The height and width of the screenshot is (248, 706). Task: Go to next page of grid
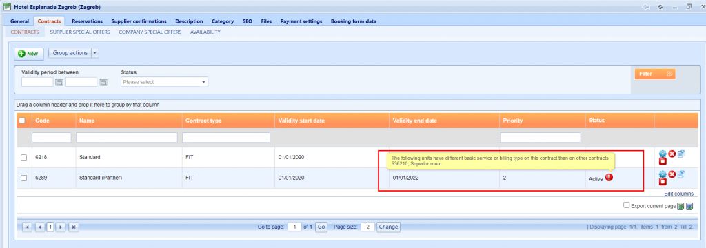tap(61, 227)
